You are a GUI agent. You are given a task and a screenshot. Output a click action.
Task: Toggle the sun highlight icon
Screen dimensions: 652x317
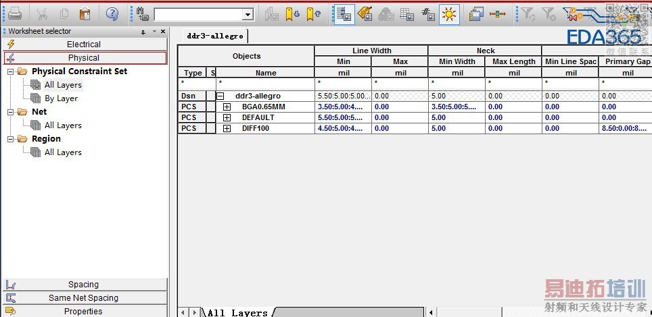tap(449, 15)
